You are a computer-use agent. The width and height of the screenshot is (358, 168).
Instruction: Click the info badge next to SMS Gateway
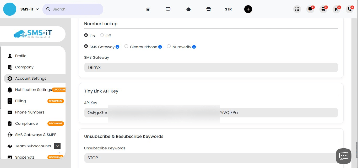coord(117,47)
